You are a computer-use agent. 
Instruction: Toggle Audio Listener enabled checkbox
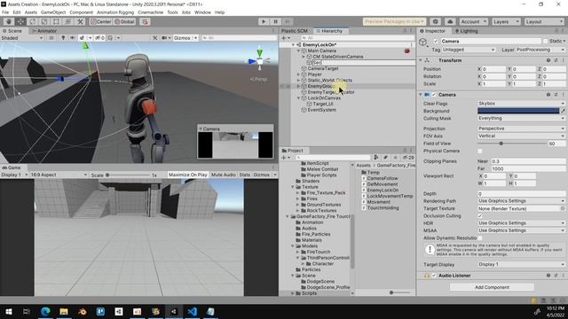(434, 276)
